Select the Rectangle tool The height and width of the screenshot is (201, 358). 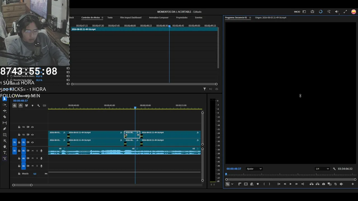click(5, 135)
